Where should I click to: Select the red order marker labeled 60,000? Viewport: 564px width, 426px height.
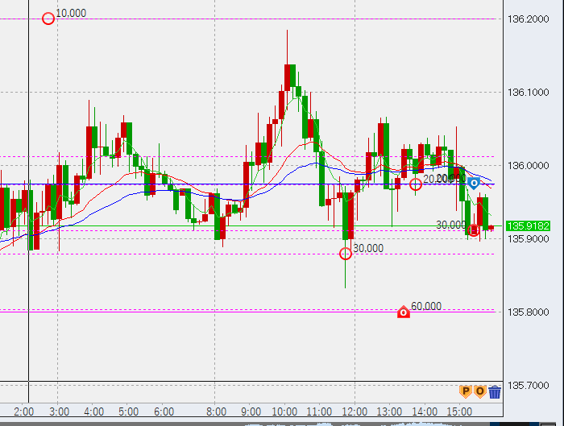click(404, 312)
